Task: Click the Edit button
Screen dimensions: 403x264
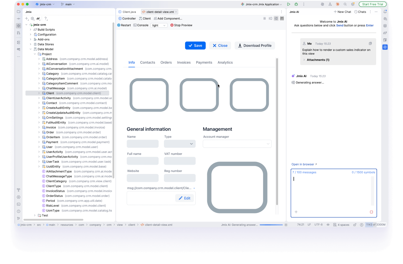Action: point(185,198)
